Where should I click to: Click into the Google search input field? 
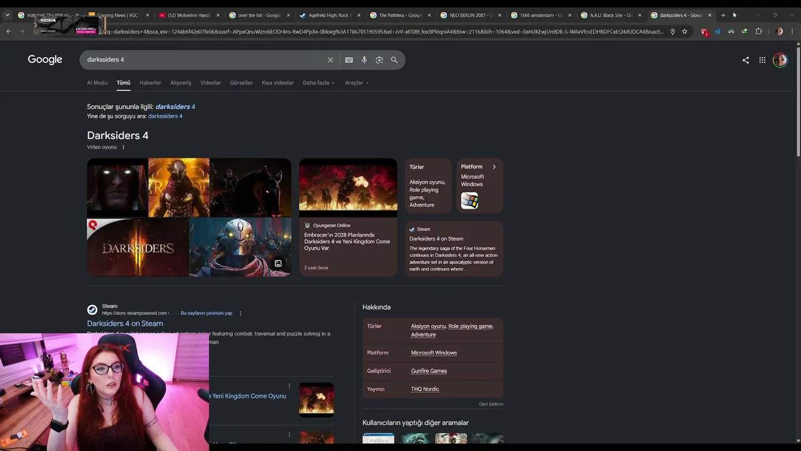pyautogui.click(x=205, y=60)
